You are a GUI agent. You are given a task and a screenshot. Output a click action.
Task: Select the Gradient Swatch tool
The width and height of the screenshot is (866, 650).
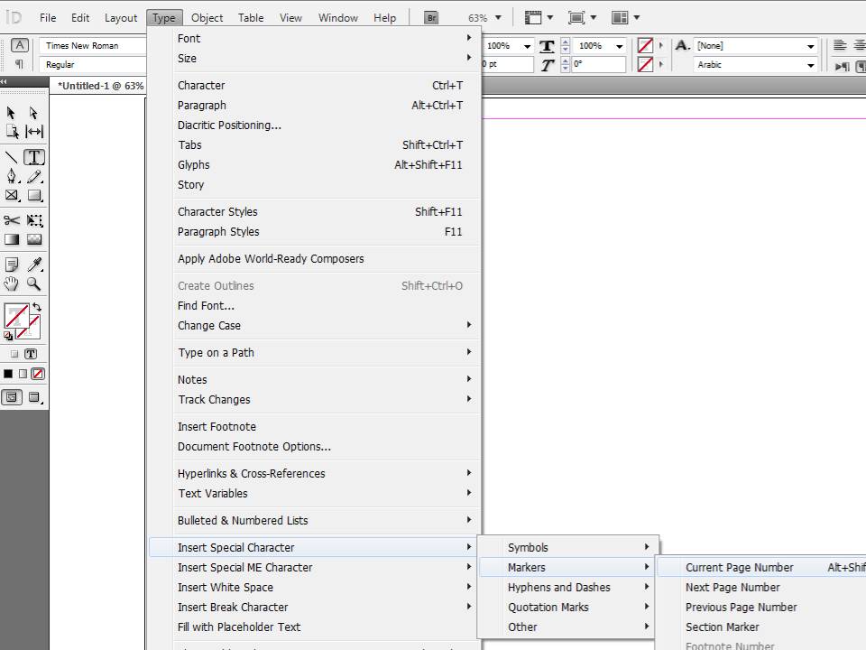[12, 239]
